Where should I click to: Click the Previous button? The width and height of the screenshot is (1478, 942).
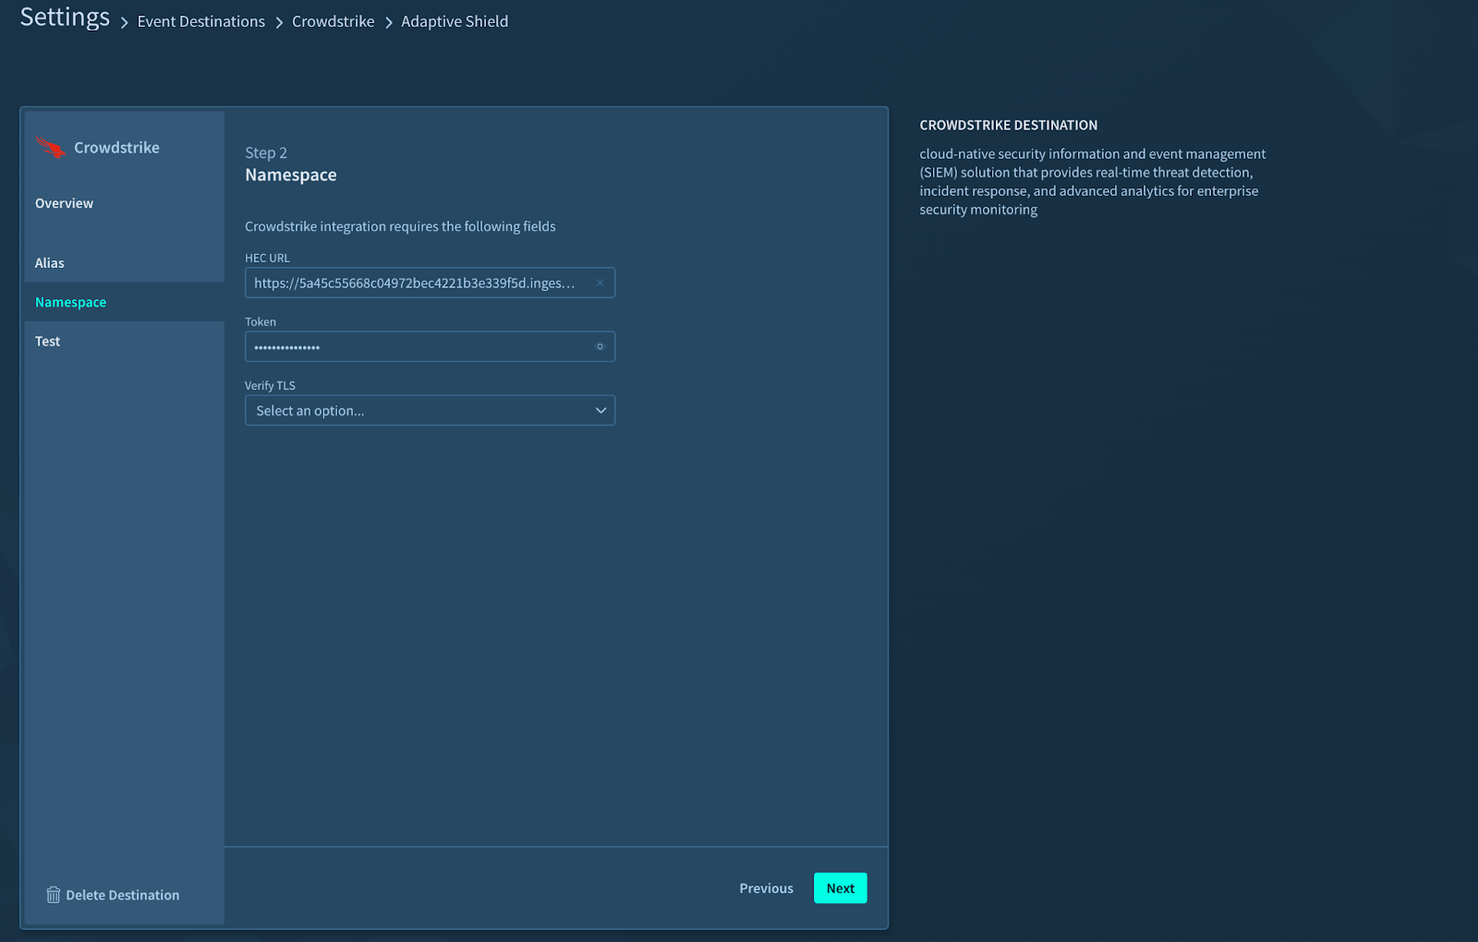click(x=766, y=888)
